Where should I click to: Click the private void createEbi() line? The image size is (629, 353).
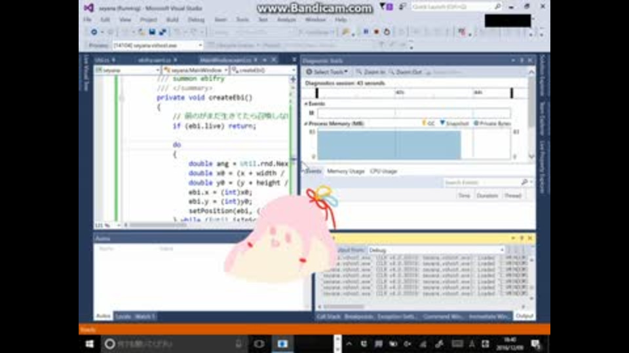coord(204,97)
